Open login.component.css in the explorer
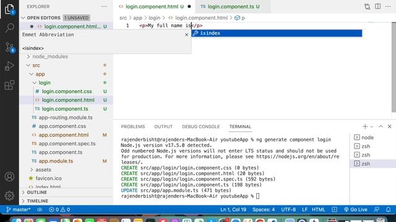 tap(67, 91)
